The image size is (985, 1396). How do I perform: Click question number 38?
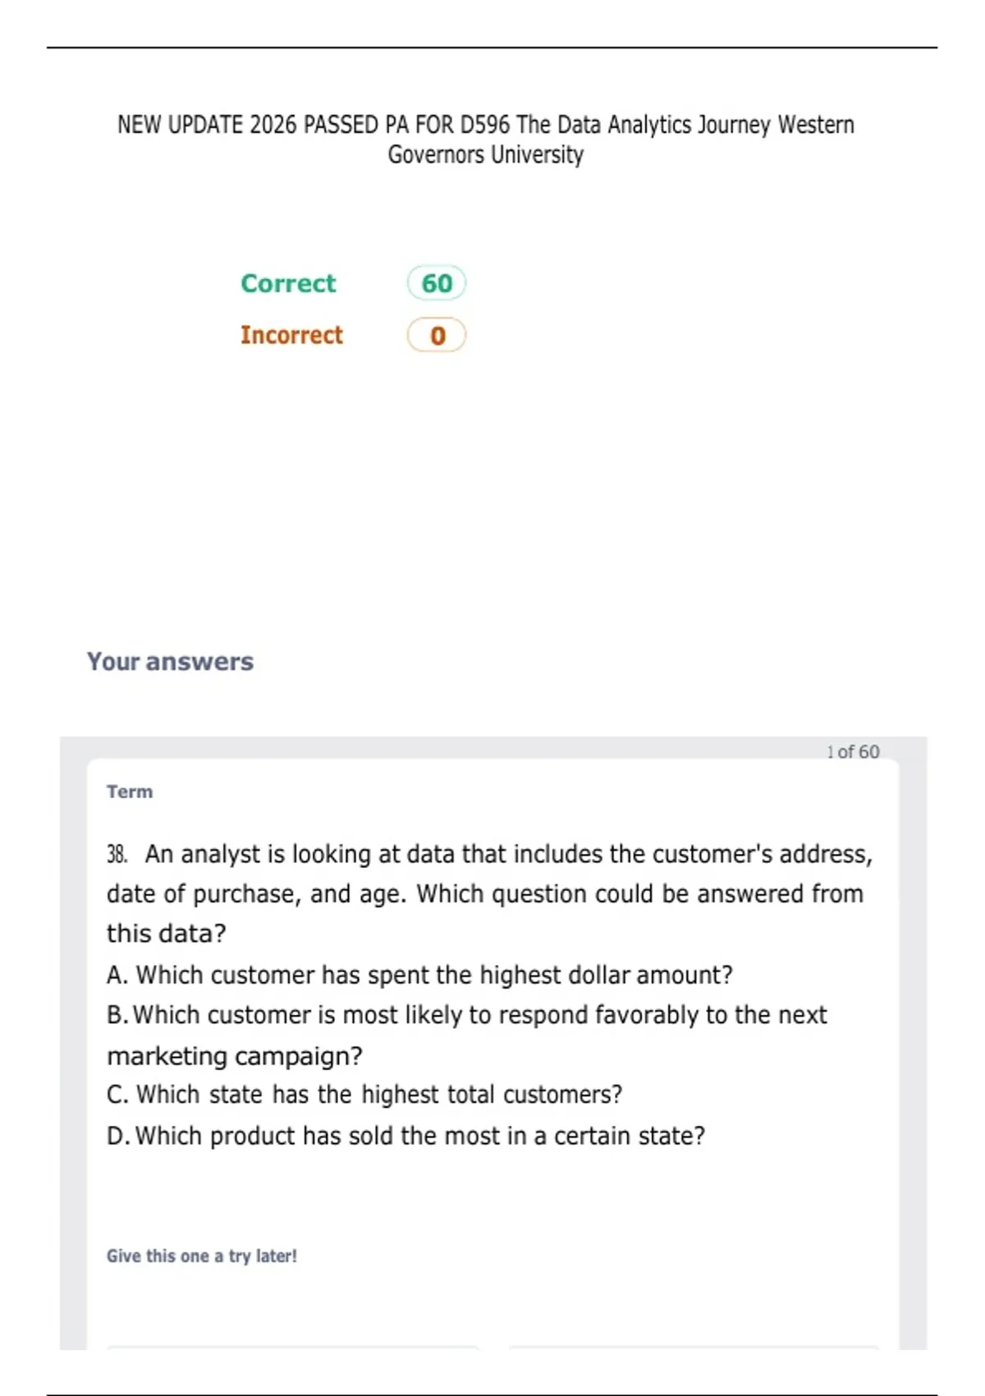117,854
